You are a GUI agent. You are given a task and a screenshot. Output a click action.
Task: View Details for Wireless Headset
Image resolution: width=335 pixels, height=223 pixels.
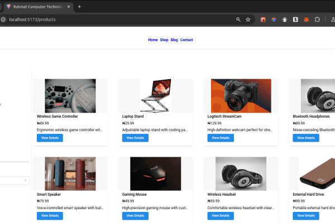pyautogui.click(x=221, y=216)
